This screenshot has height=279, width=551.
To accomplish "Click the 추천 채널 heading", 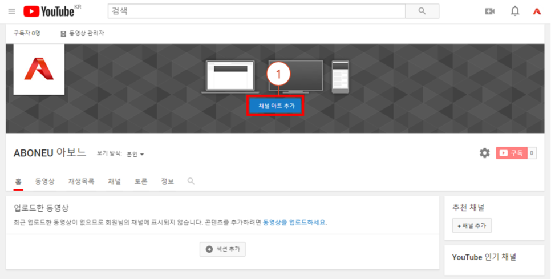I will (468, 207).
